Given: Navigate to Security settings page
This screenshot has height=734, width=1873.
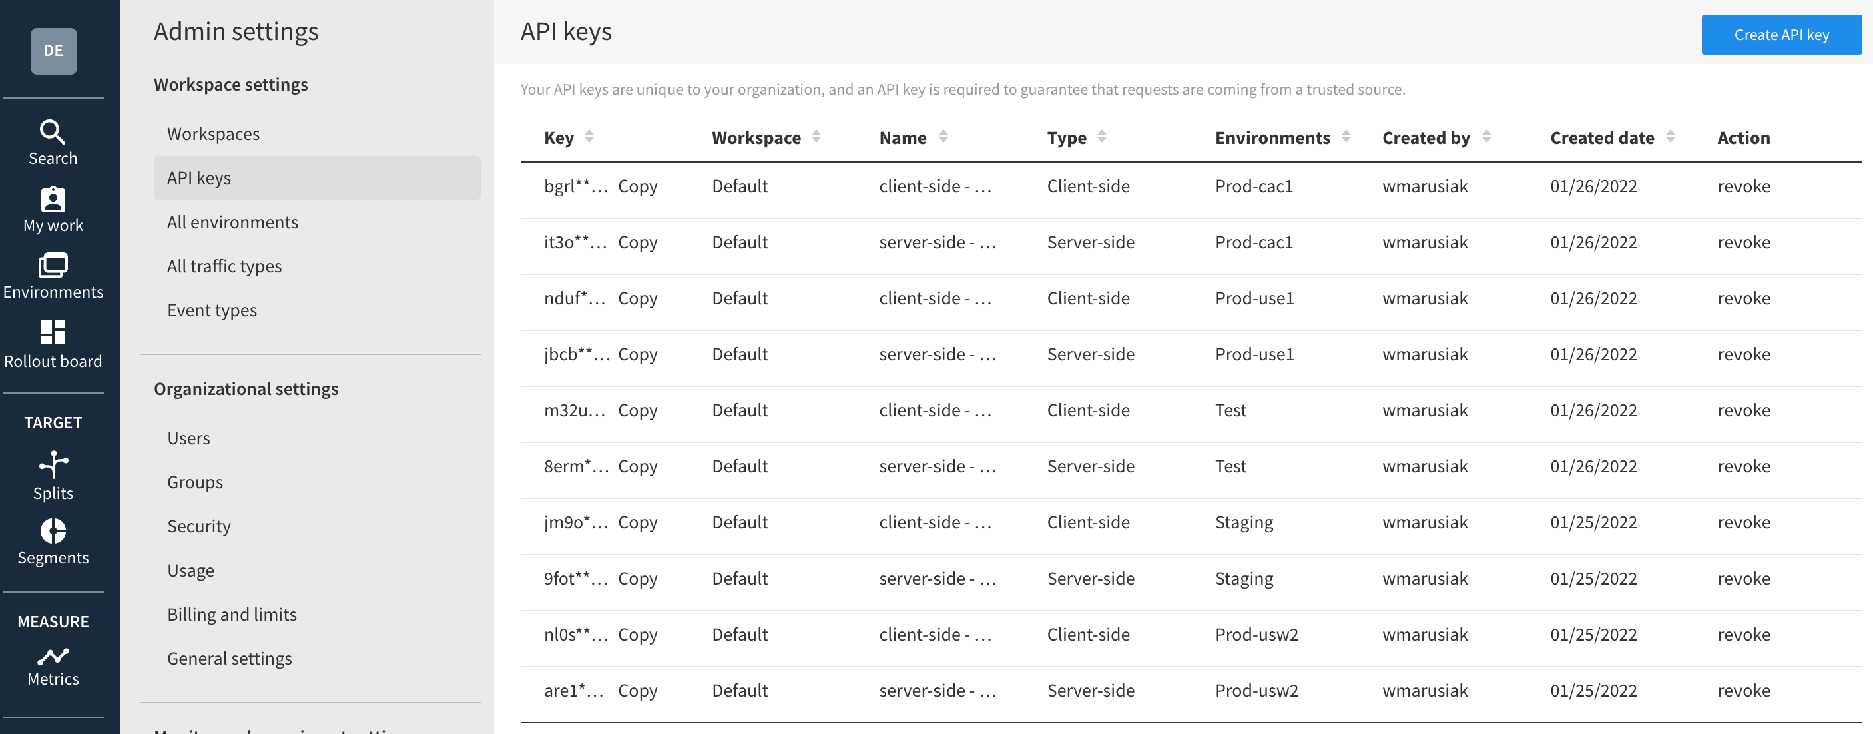Looking at the screenshot, I should coord(197,524).
